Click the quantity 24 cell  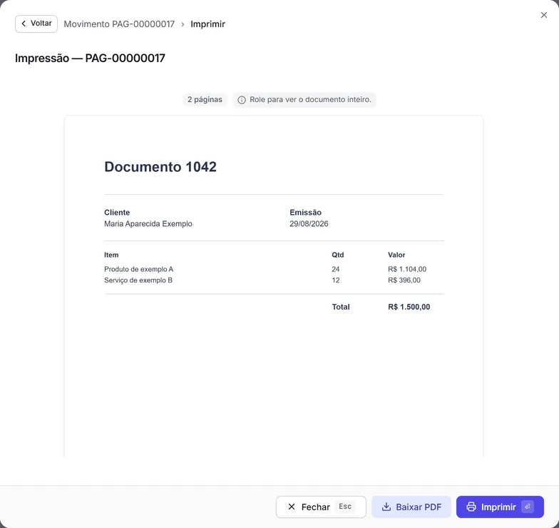tap(335, 269)
